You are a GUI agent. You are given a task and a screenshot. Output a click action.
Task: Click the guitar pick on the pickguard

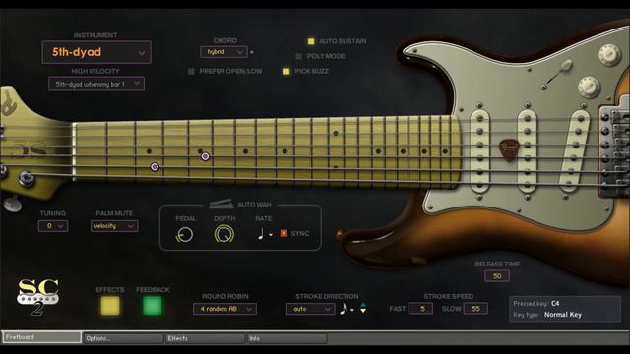pos(509,150)
